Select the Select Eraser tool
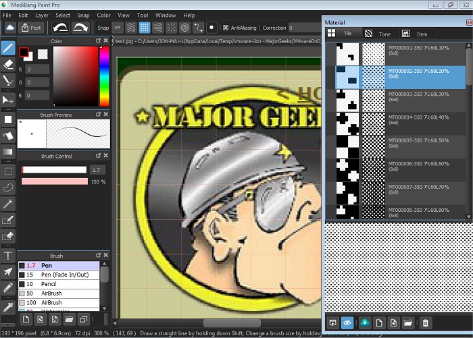The image size is (473, 338). 8,236
